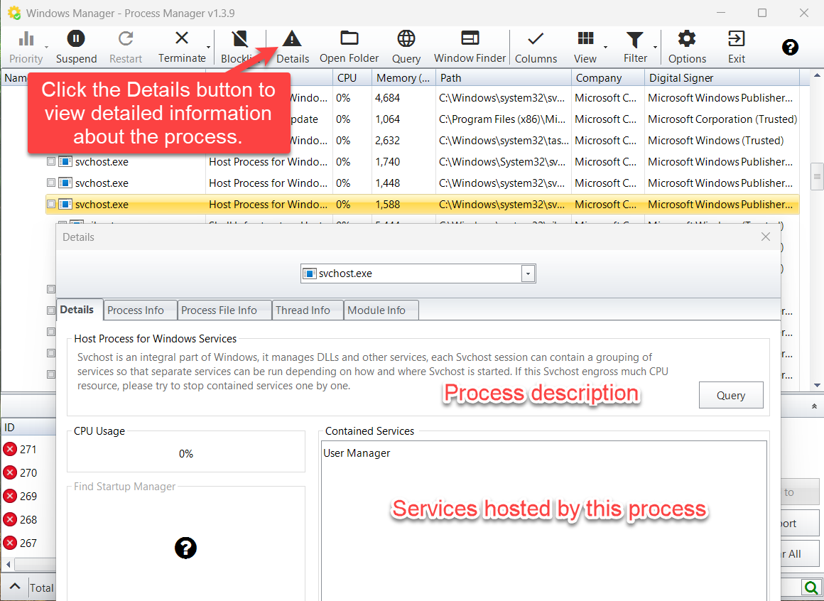This screenshot has height=601, width=824.
Task: Tick the checkbox of svchost.exe row with memory 1,740
Action: (51, 162)
